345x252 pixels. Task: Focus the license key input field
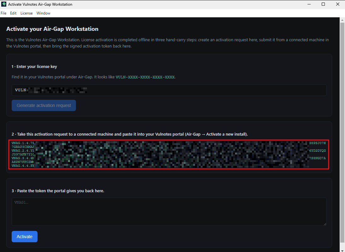(169, 90)
